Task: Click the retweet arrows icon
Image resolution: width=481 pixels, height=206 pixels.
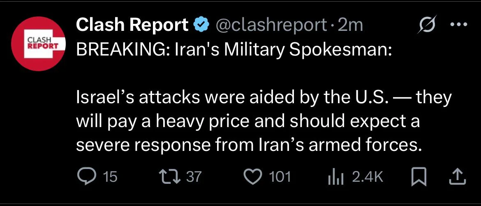Action: click(171, 177)
